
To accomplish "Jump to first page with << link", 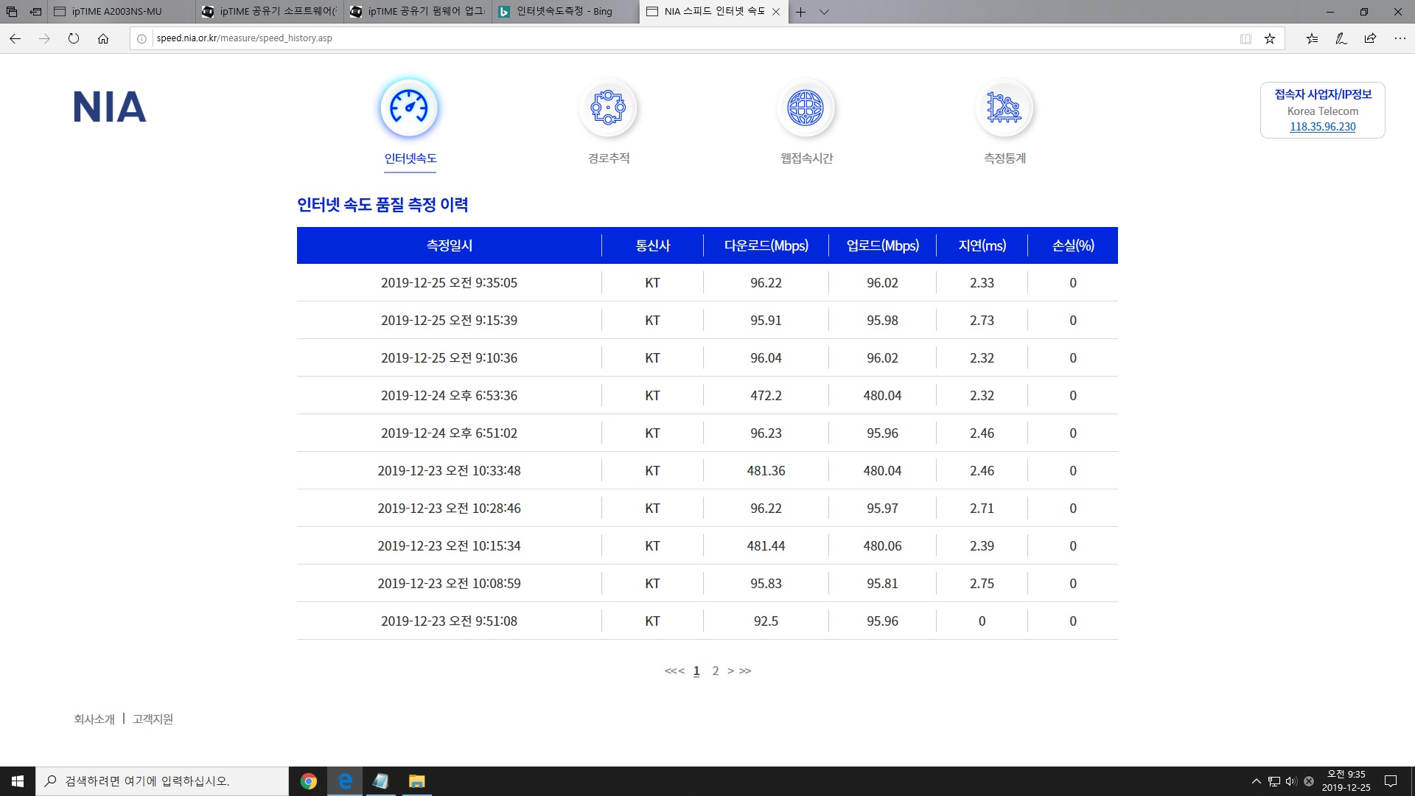I will (671, 671).
